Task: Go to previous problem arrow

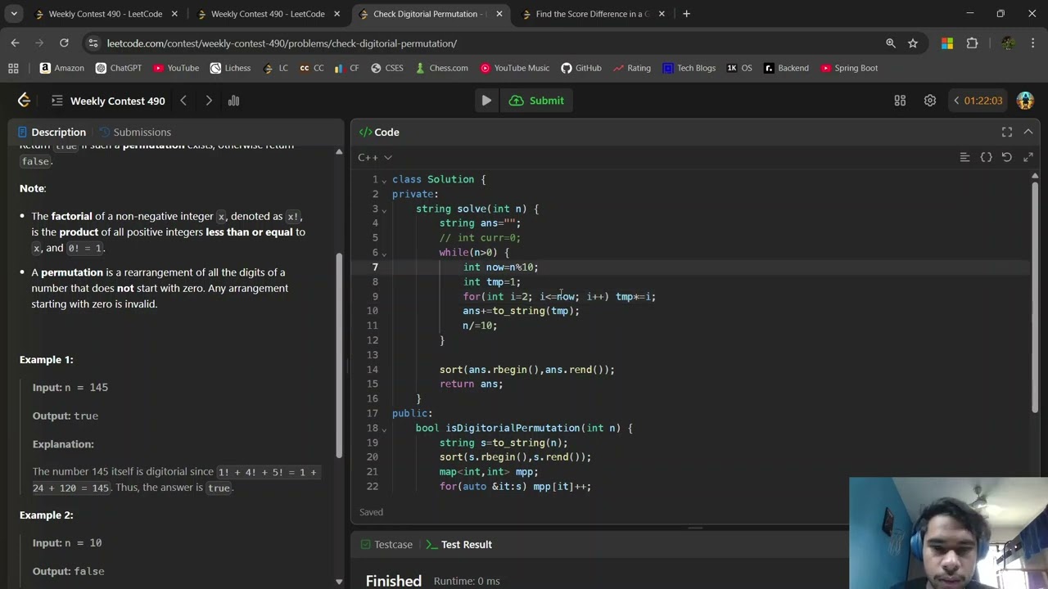Action: (x=183, y=101)
